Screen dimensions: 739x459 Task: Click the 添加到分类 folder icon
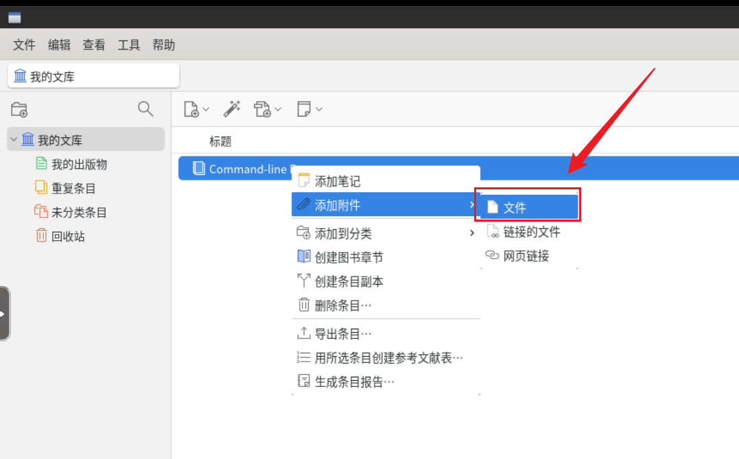(303, 233)
